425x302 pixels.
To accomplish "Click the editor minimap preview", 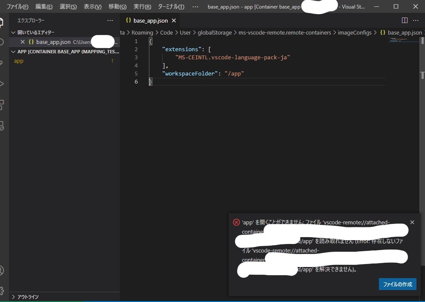I will (404, 40).
